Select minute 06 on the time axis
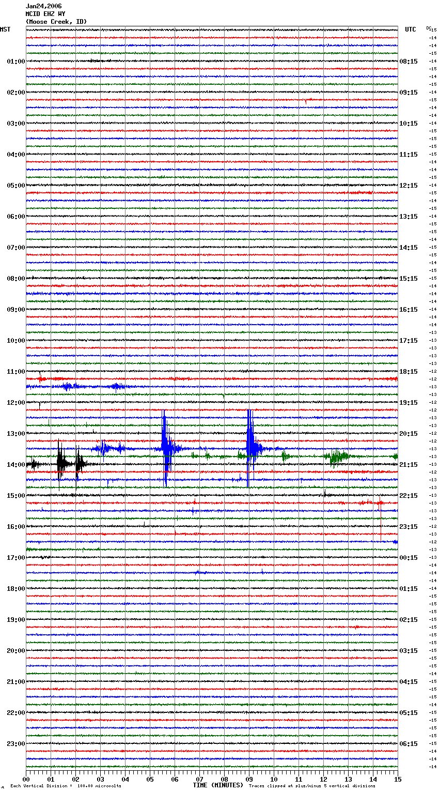Image resolution: width=439 pixels, height=793 pixels. pyautogui.click(x=175, y=779)
